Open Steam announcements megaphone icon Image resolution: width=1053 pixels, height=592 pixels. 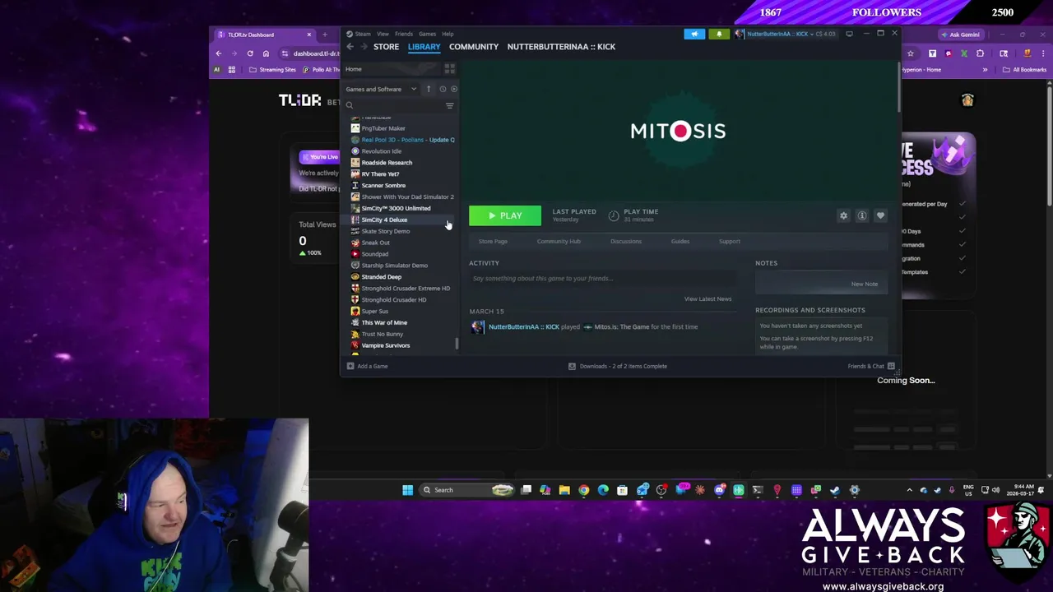click(x=694, y=34)
